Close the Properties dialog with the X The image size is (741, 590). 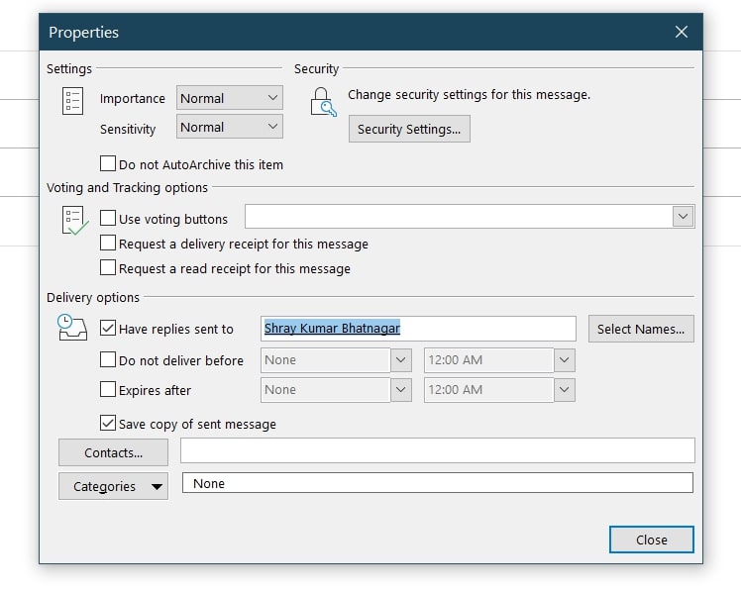[681, 32]
